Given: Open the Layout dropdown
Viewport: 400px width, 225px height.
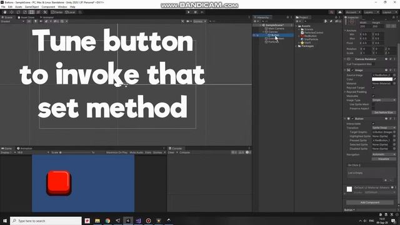Looking at the screenshot, I should point(389,12).
